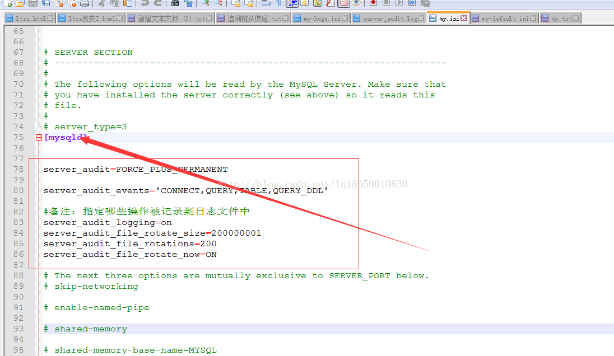Switch to the my.txt tab
The height and width of the screenshot is (356, 614).
coord(560,18)
